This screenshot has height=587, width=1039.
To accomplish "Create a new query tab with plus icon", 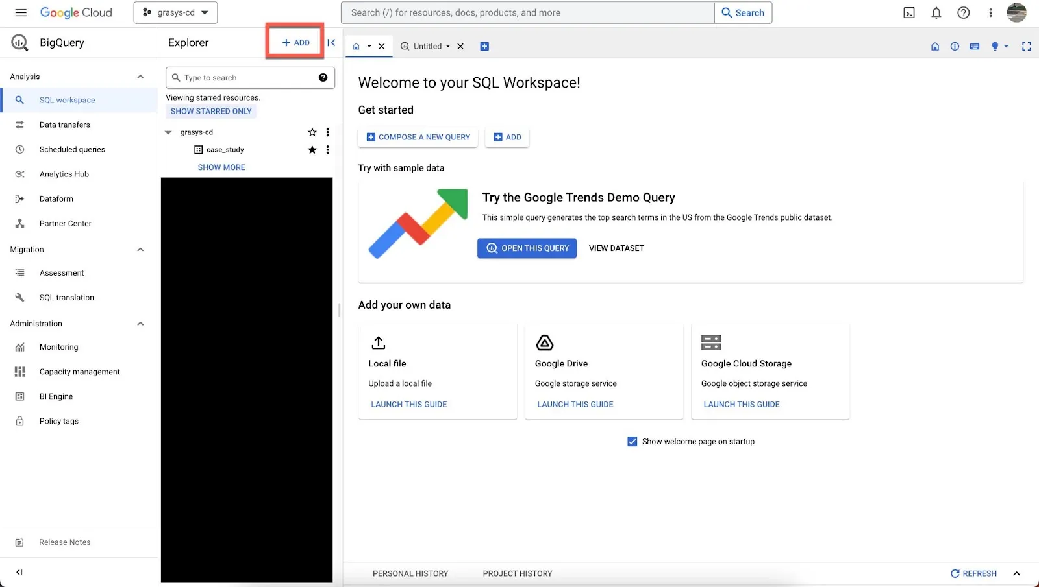I will tap(484, 47).
